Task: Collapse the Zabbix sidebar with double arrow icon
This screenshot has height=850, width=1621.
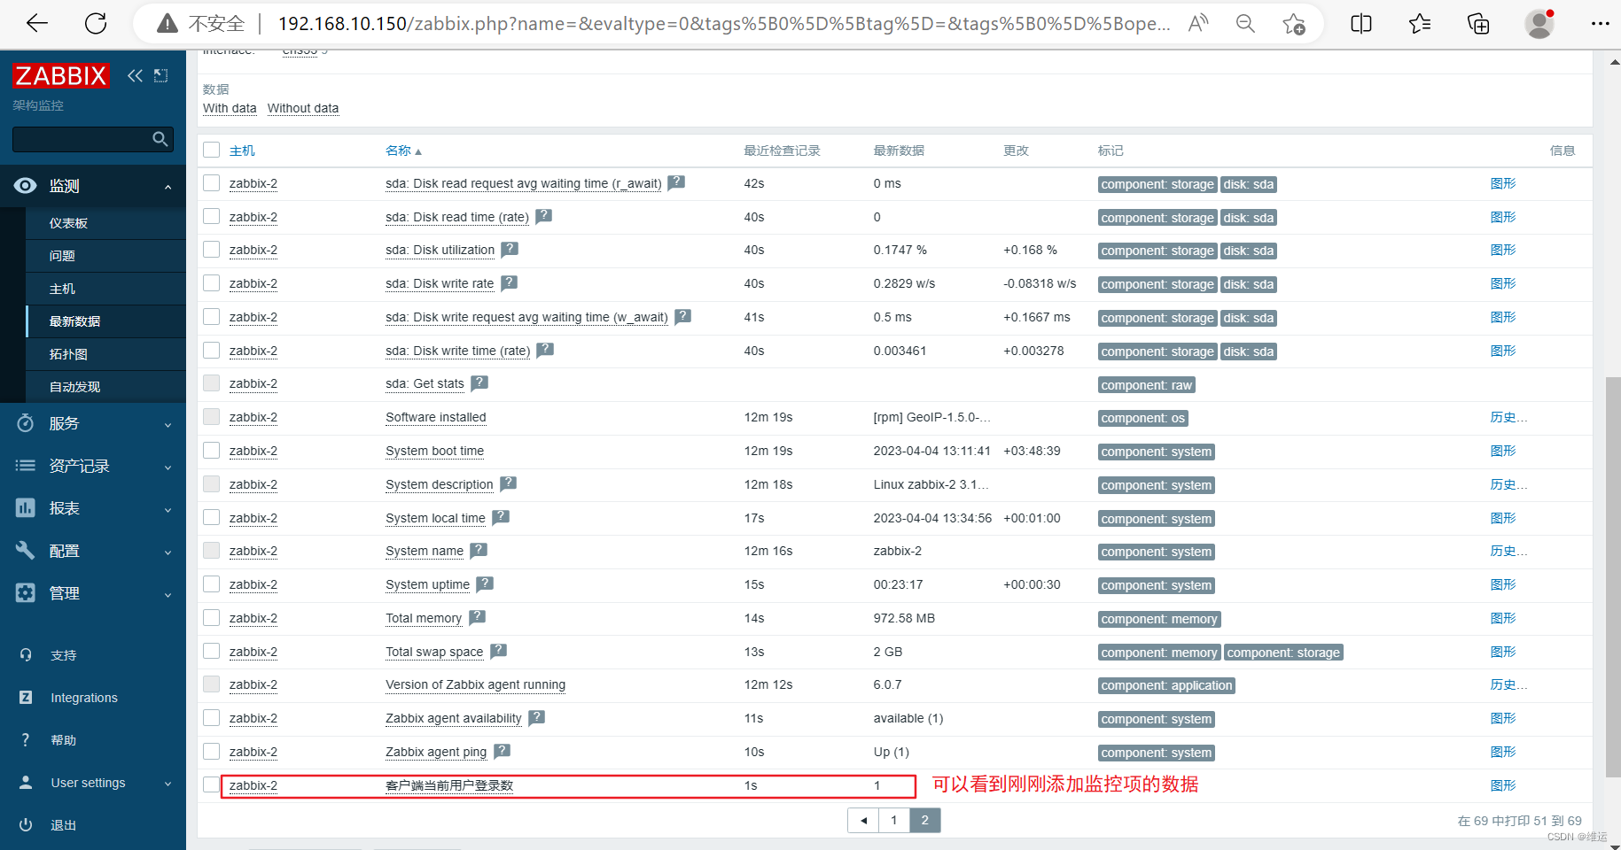Action: (135, 76)
